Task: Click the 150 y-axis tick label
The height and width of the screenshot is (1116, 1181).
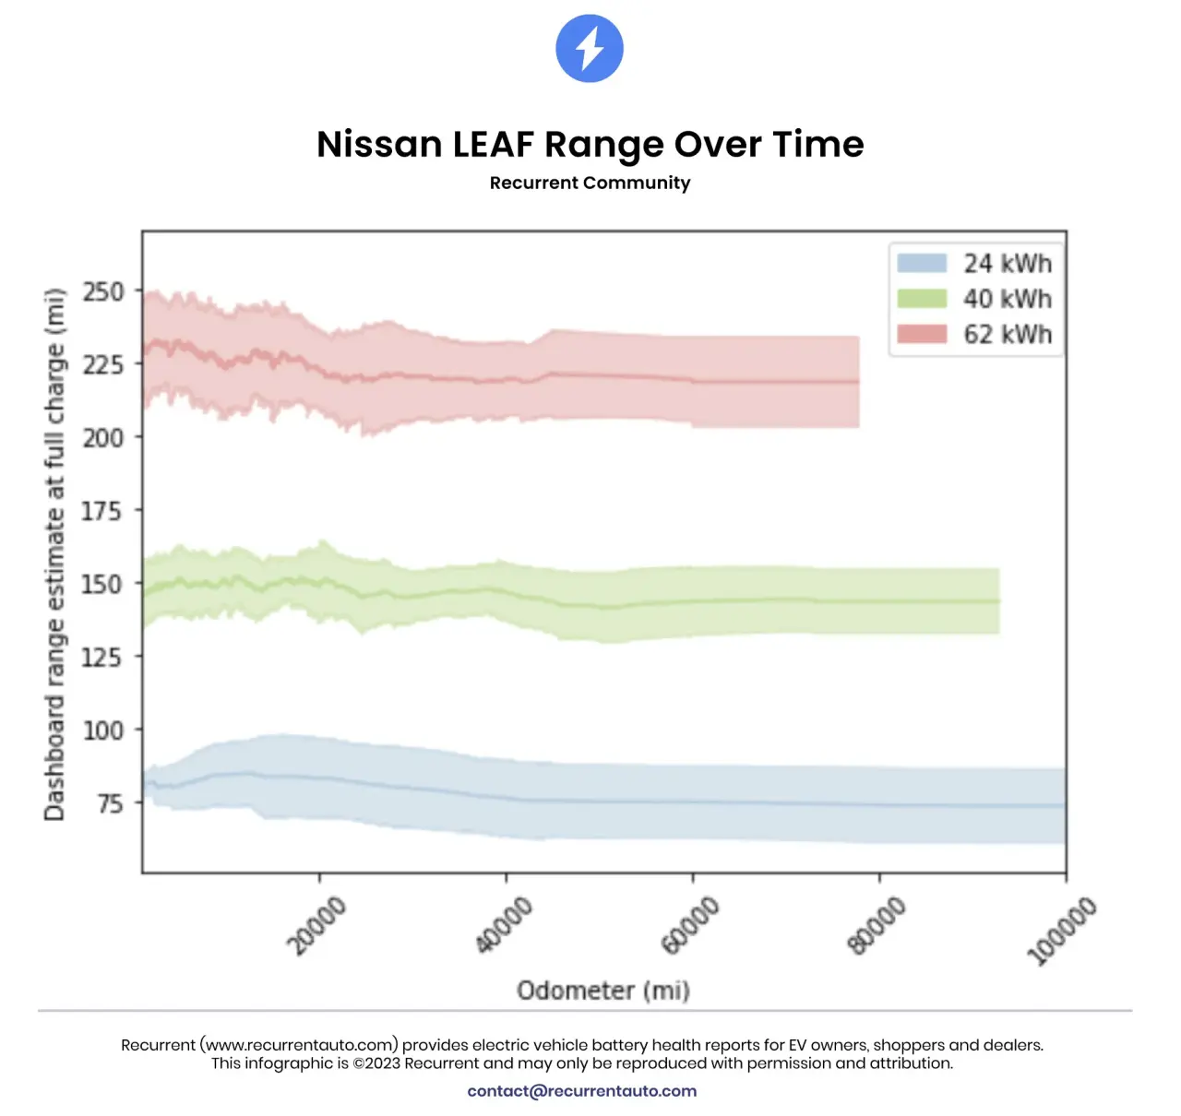Action: point(102,584)
